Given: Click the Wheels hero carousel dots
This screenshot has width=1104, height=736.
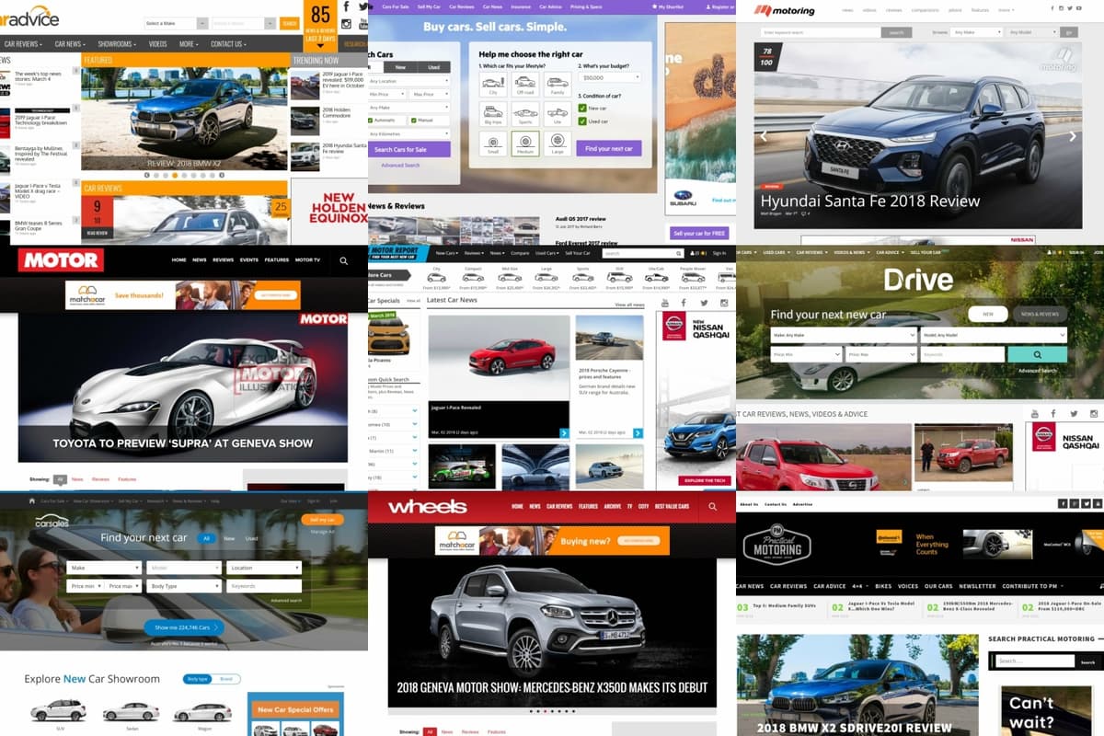Looking at the screenshot, I should coord(552,711).
